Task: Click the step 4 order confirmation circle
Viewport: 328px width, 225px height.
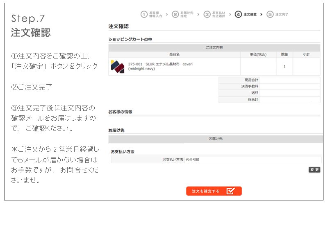Action: (238, 14)
